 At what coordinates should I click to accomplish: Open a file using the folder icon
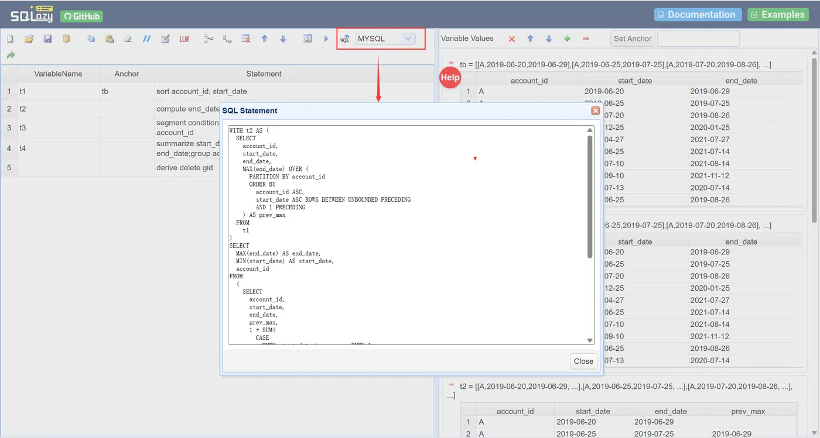pyautogui.click(x=29, y=39)
